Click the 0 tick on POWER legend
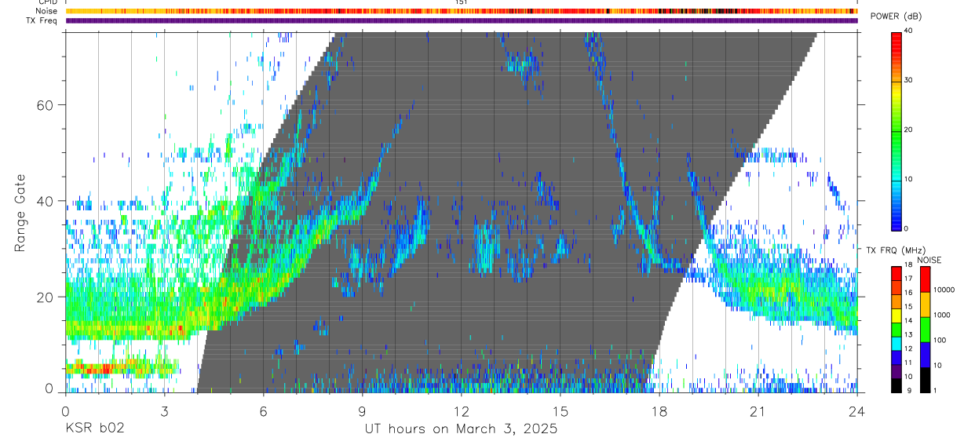The image size is (964, 445). 906,228
